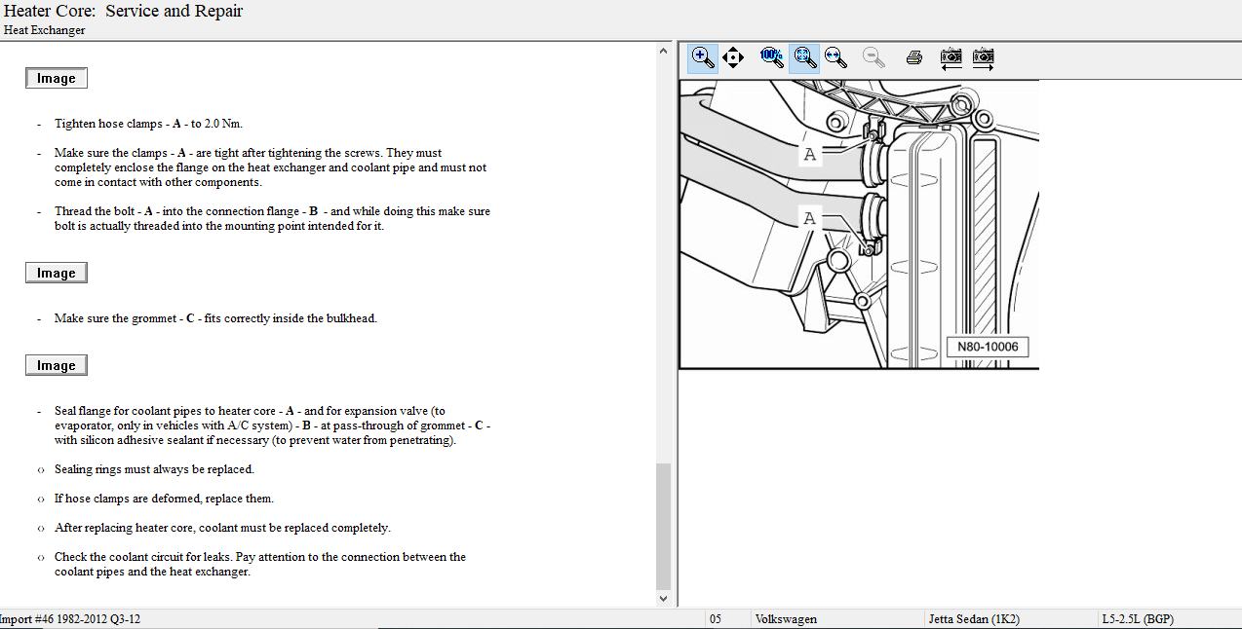Go to previous image with camera left arrow

[x=951, y=57]
